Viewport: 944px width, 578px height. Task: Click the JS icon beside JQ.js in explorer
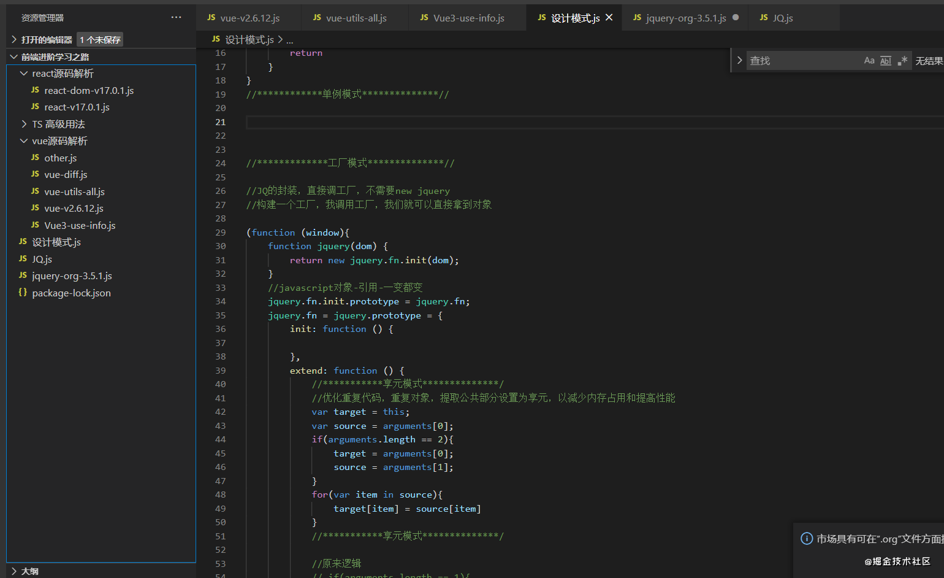click(23, 259)
